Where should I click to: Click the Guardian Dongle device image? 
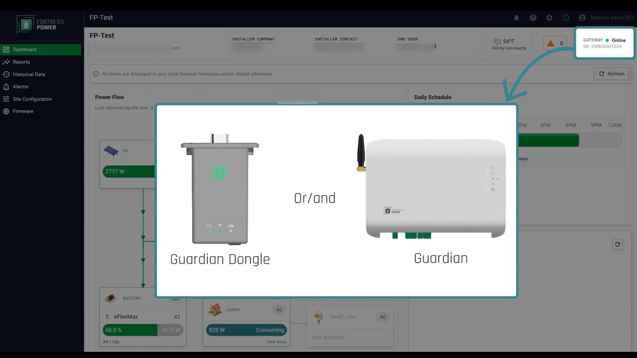pos(219,189)
